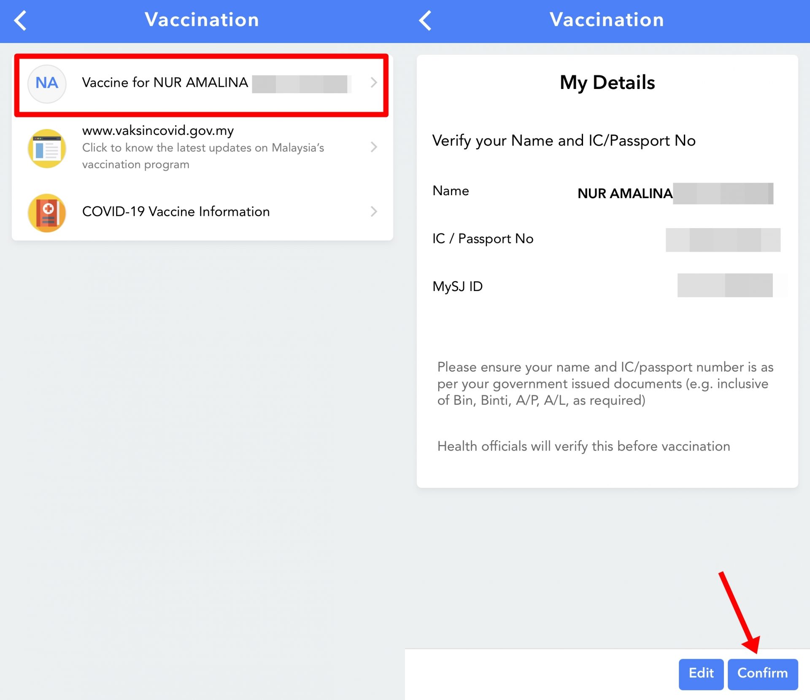Open COVID-19 Vaccine Information item
The image size is (810, 700).
[x=175, y=212]
